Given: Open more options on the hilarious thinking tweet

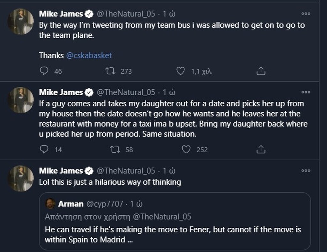Looking at the screenshot, I should click(x=306, y=171).
